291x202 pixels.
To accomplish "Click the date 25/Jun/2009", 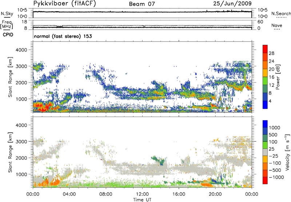I will 232,3.
